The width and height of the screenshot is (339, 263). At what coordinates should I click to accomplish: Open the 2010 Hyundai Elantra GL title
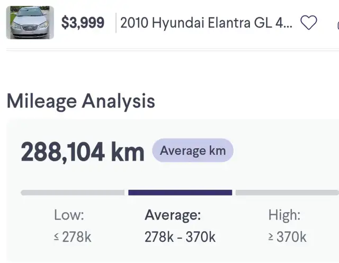206,23
